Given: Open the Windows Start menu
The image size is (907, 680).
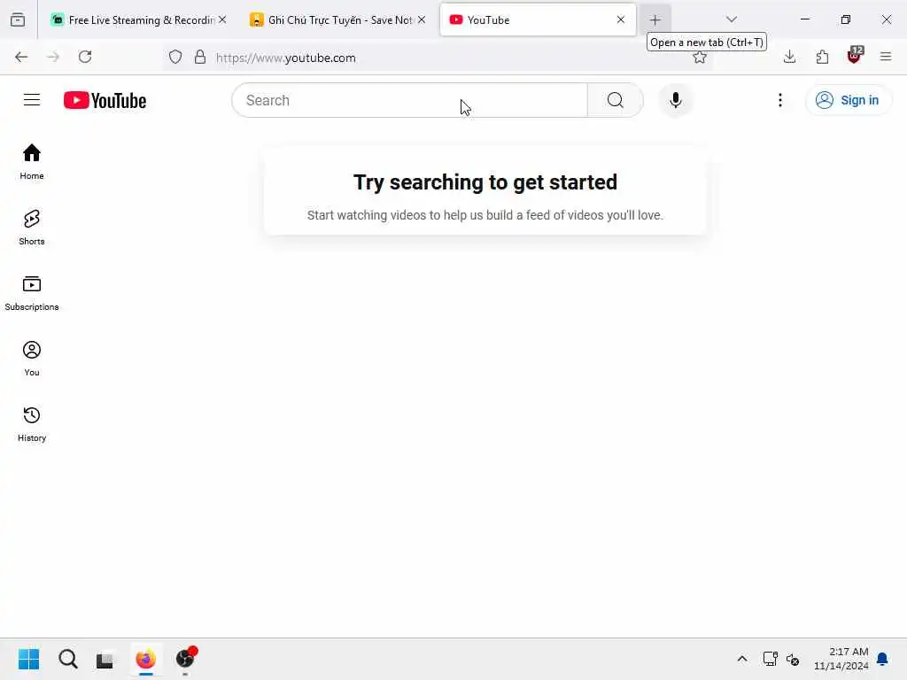Looking at the screenshot, I should point(29,659).
